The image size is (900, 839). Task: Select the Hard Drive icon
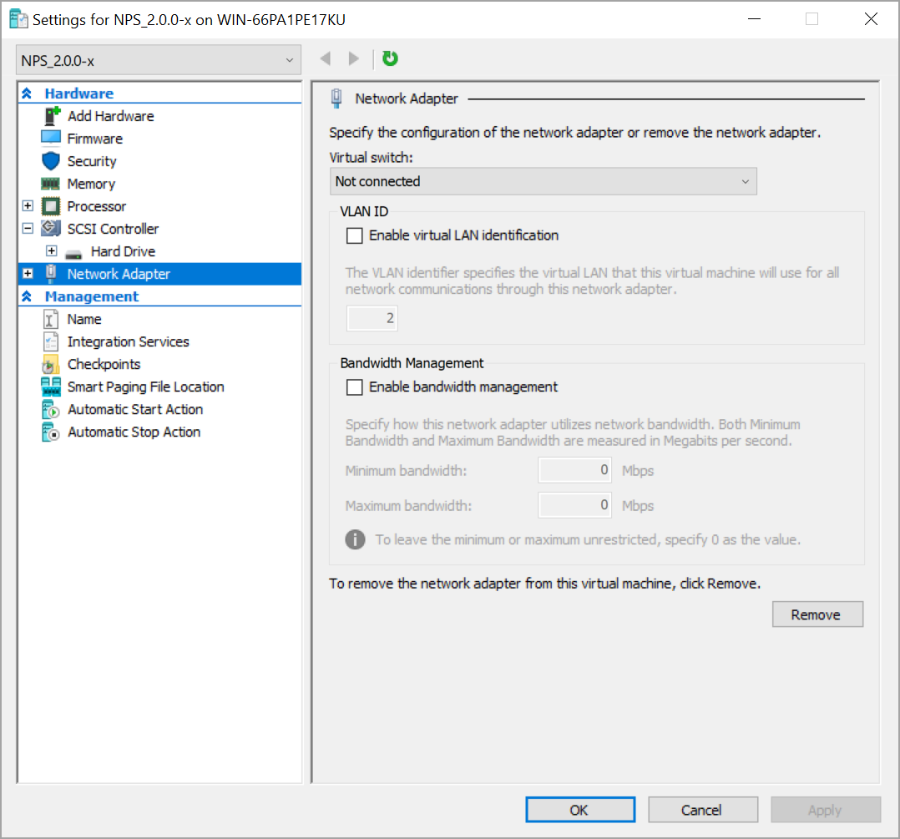[75, 251]
